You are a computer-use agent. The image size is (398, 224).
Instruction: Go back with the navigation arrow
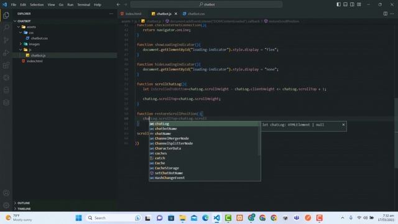click(118, 4)
